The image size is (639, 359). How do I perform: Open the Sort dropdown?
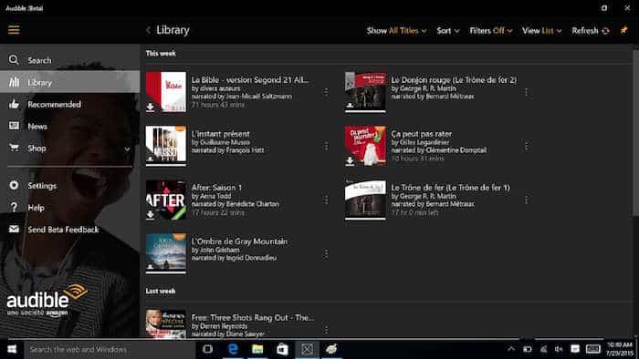(x=448, y=30)
